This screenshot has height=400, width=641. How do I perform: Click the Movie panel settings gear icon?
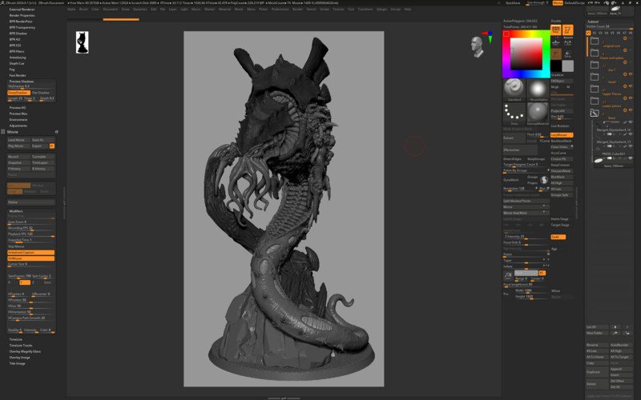(x=56, y=132)
